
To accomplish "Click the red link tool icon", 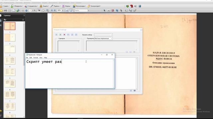I will pyautogui.click(x=113, y=11).
